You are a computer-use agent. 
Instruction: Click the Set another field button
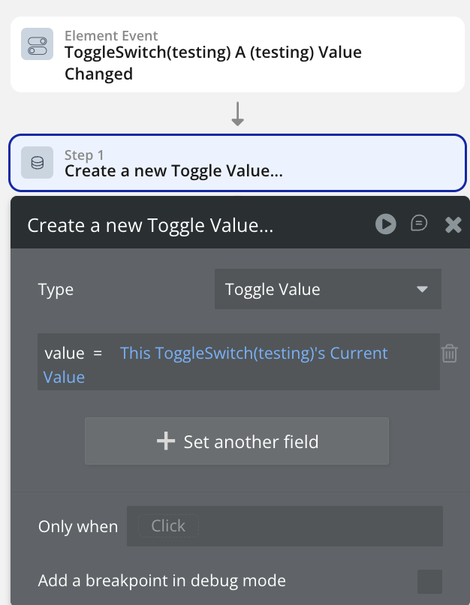coord(237,441)
